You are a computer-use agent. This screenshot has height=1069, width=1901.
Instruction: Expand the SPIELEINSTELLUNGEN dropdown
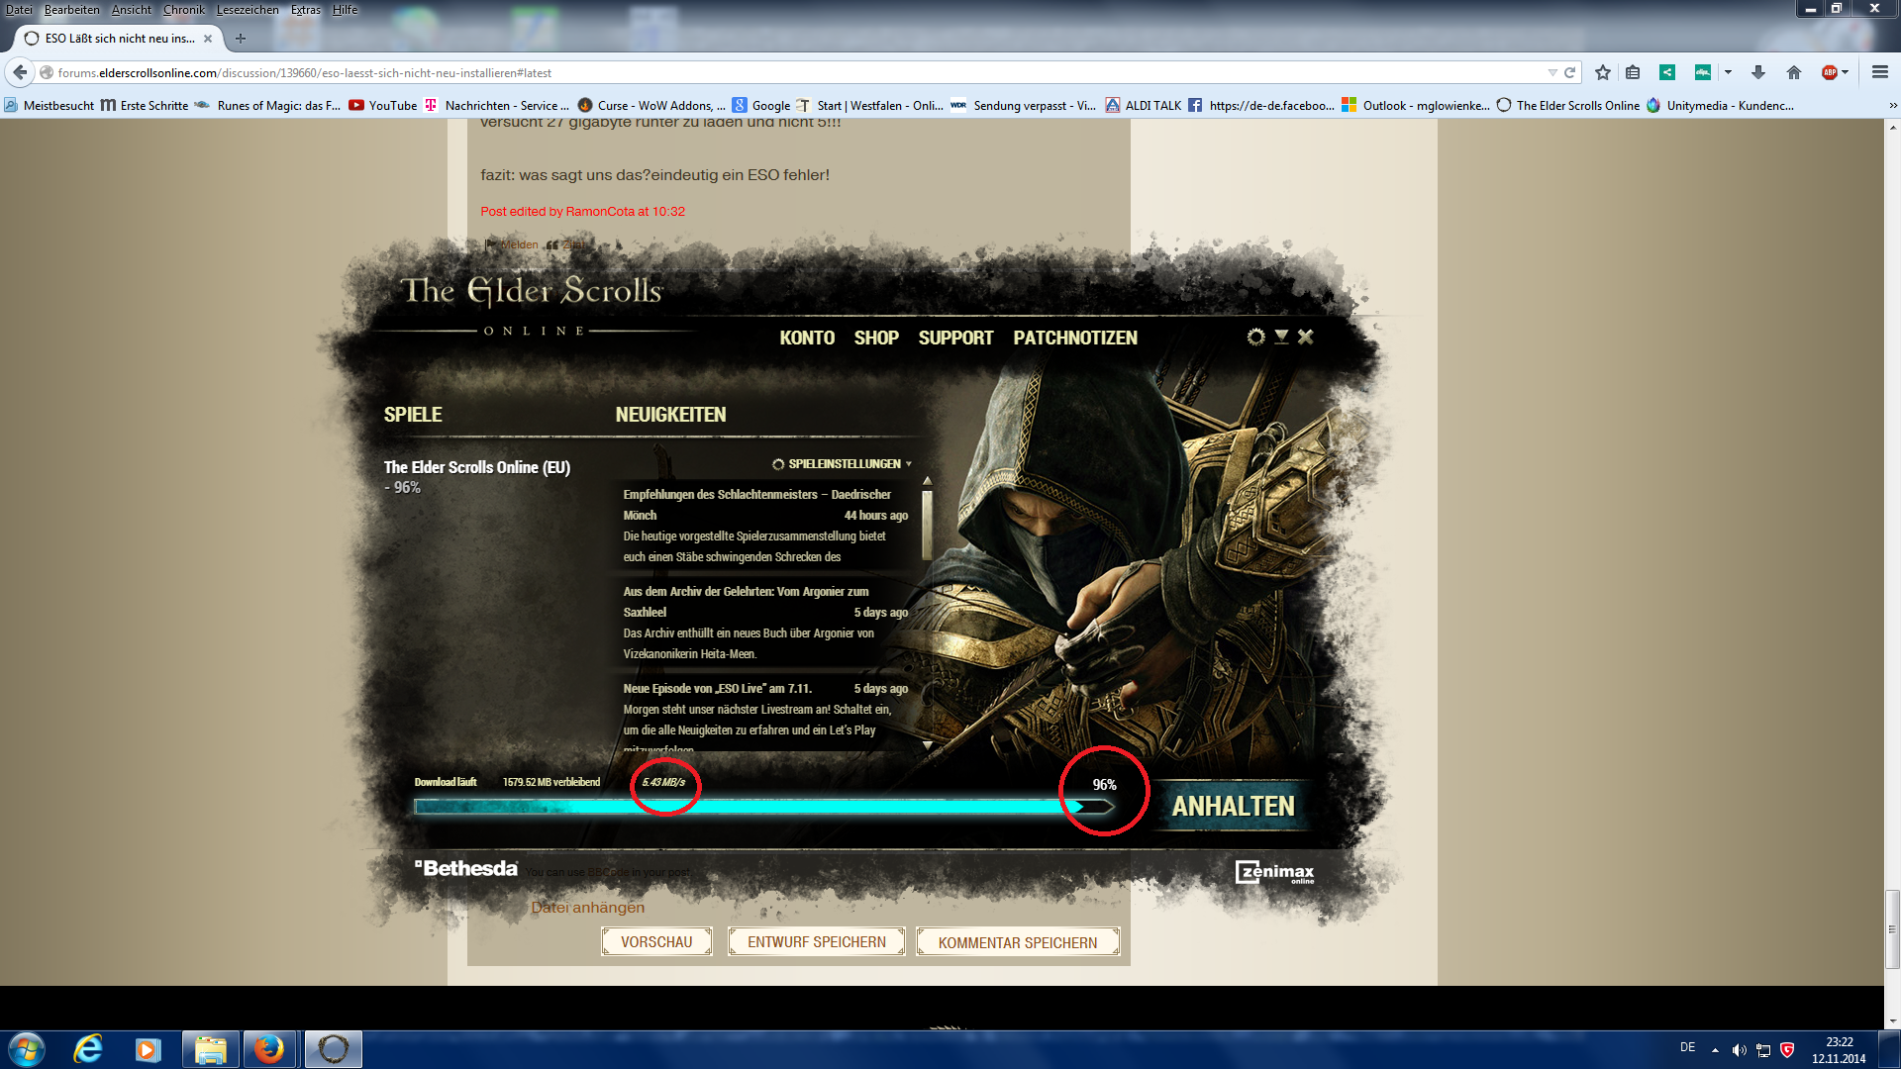tap(843, 464)
